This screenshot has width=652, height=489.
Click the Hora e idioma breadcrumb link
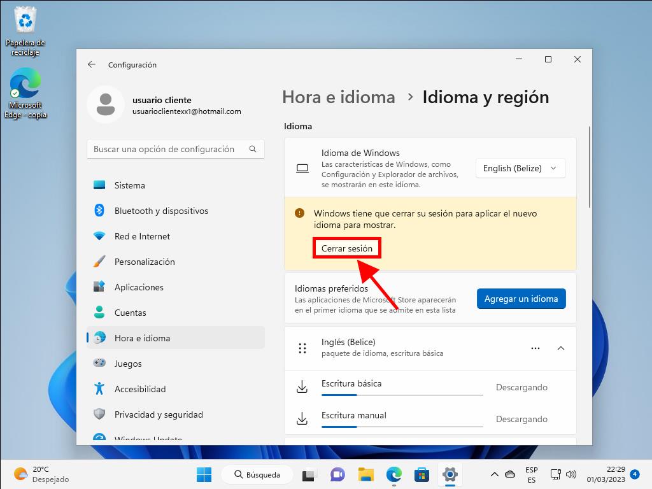(339, 97)
